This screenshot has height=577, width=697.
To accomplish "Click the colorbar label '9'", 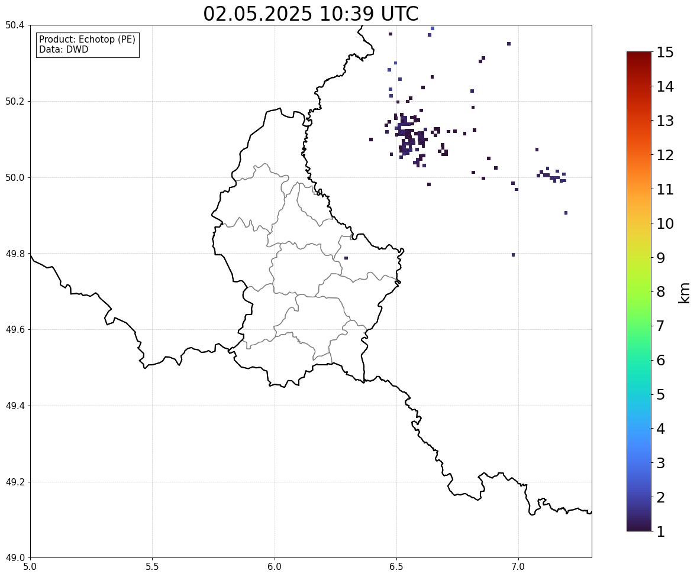I will [661, 258].
